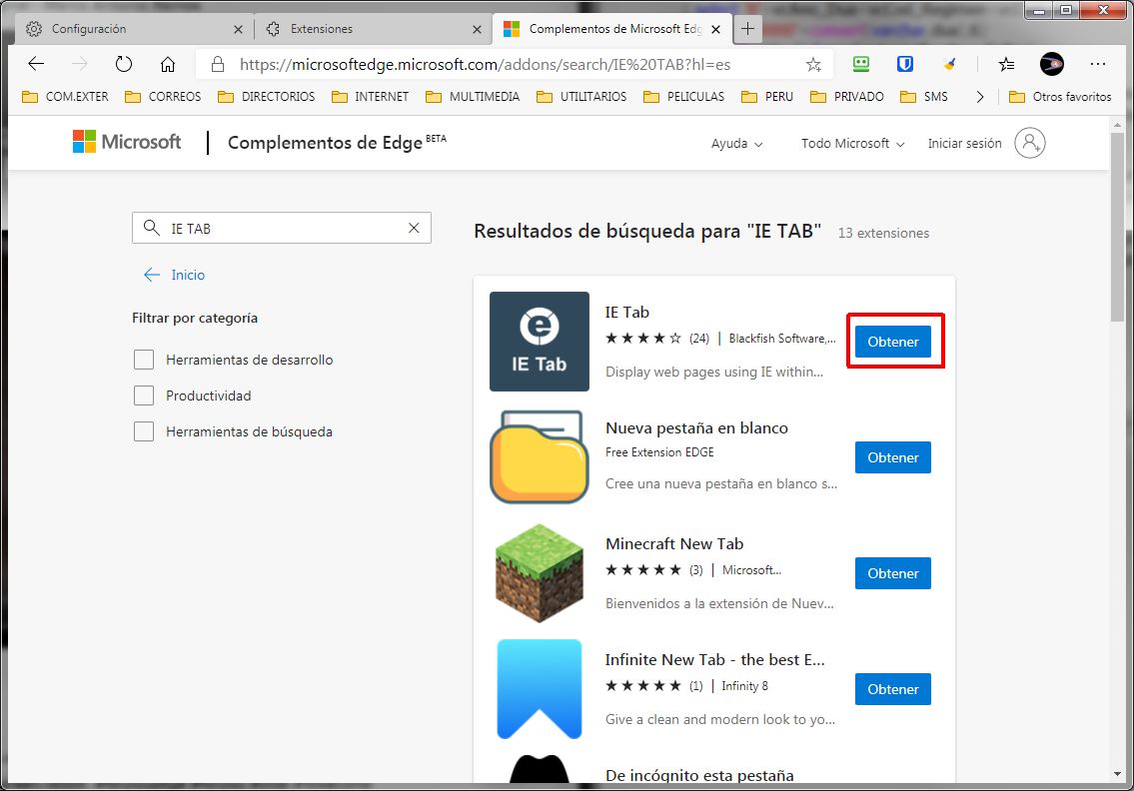Open the Infinite New Tab bookmark icon

[540, 688]
